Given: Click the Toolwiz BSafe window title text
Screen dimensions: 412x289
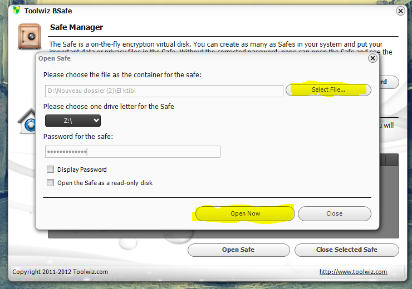Looking at the screenshot, I should point(48,11).
